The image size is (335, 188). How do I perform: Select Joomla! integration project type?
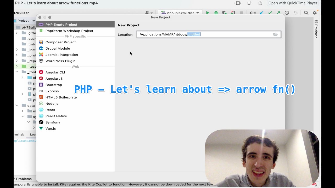coord(75,55)
